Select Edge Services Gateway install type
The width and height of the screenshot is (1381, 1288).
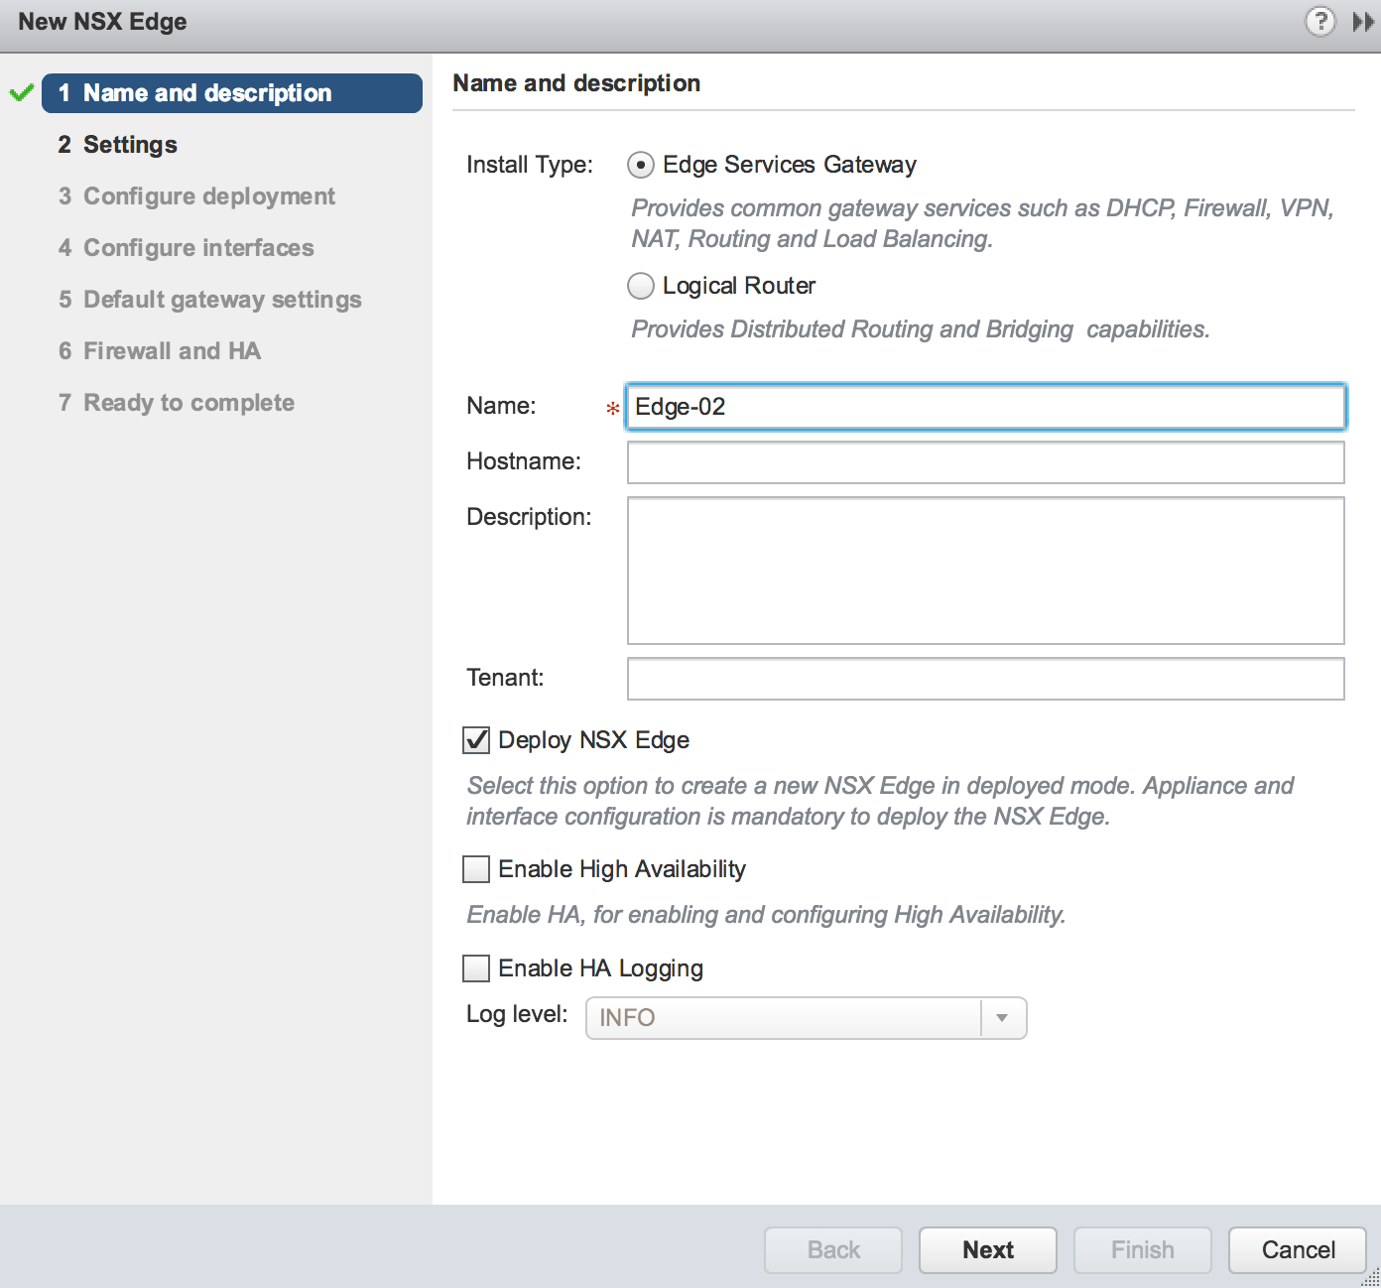641,165
